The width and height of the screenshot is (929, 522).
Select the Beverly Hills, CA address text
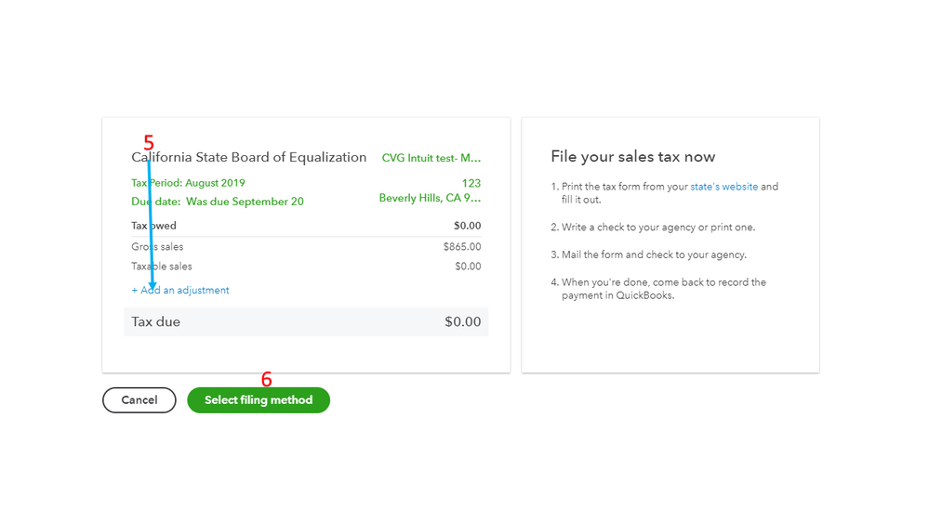click(430, 199)
